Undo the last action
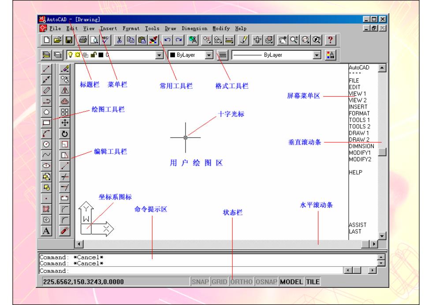 167,40
